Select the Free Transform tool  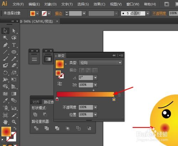click(x=14, y=79)
